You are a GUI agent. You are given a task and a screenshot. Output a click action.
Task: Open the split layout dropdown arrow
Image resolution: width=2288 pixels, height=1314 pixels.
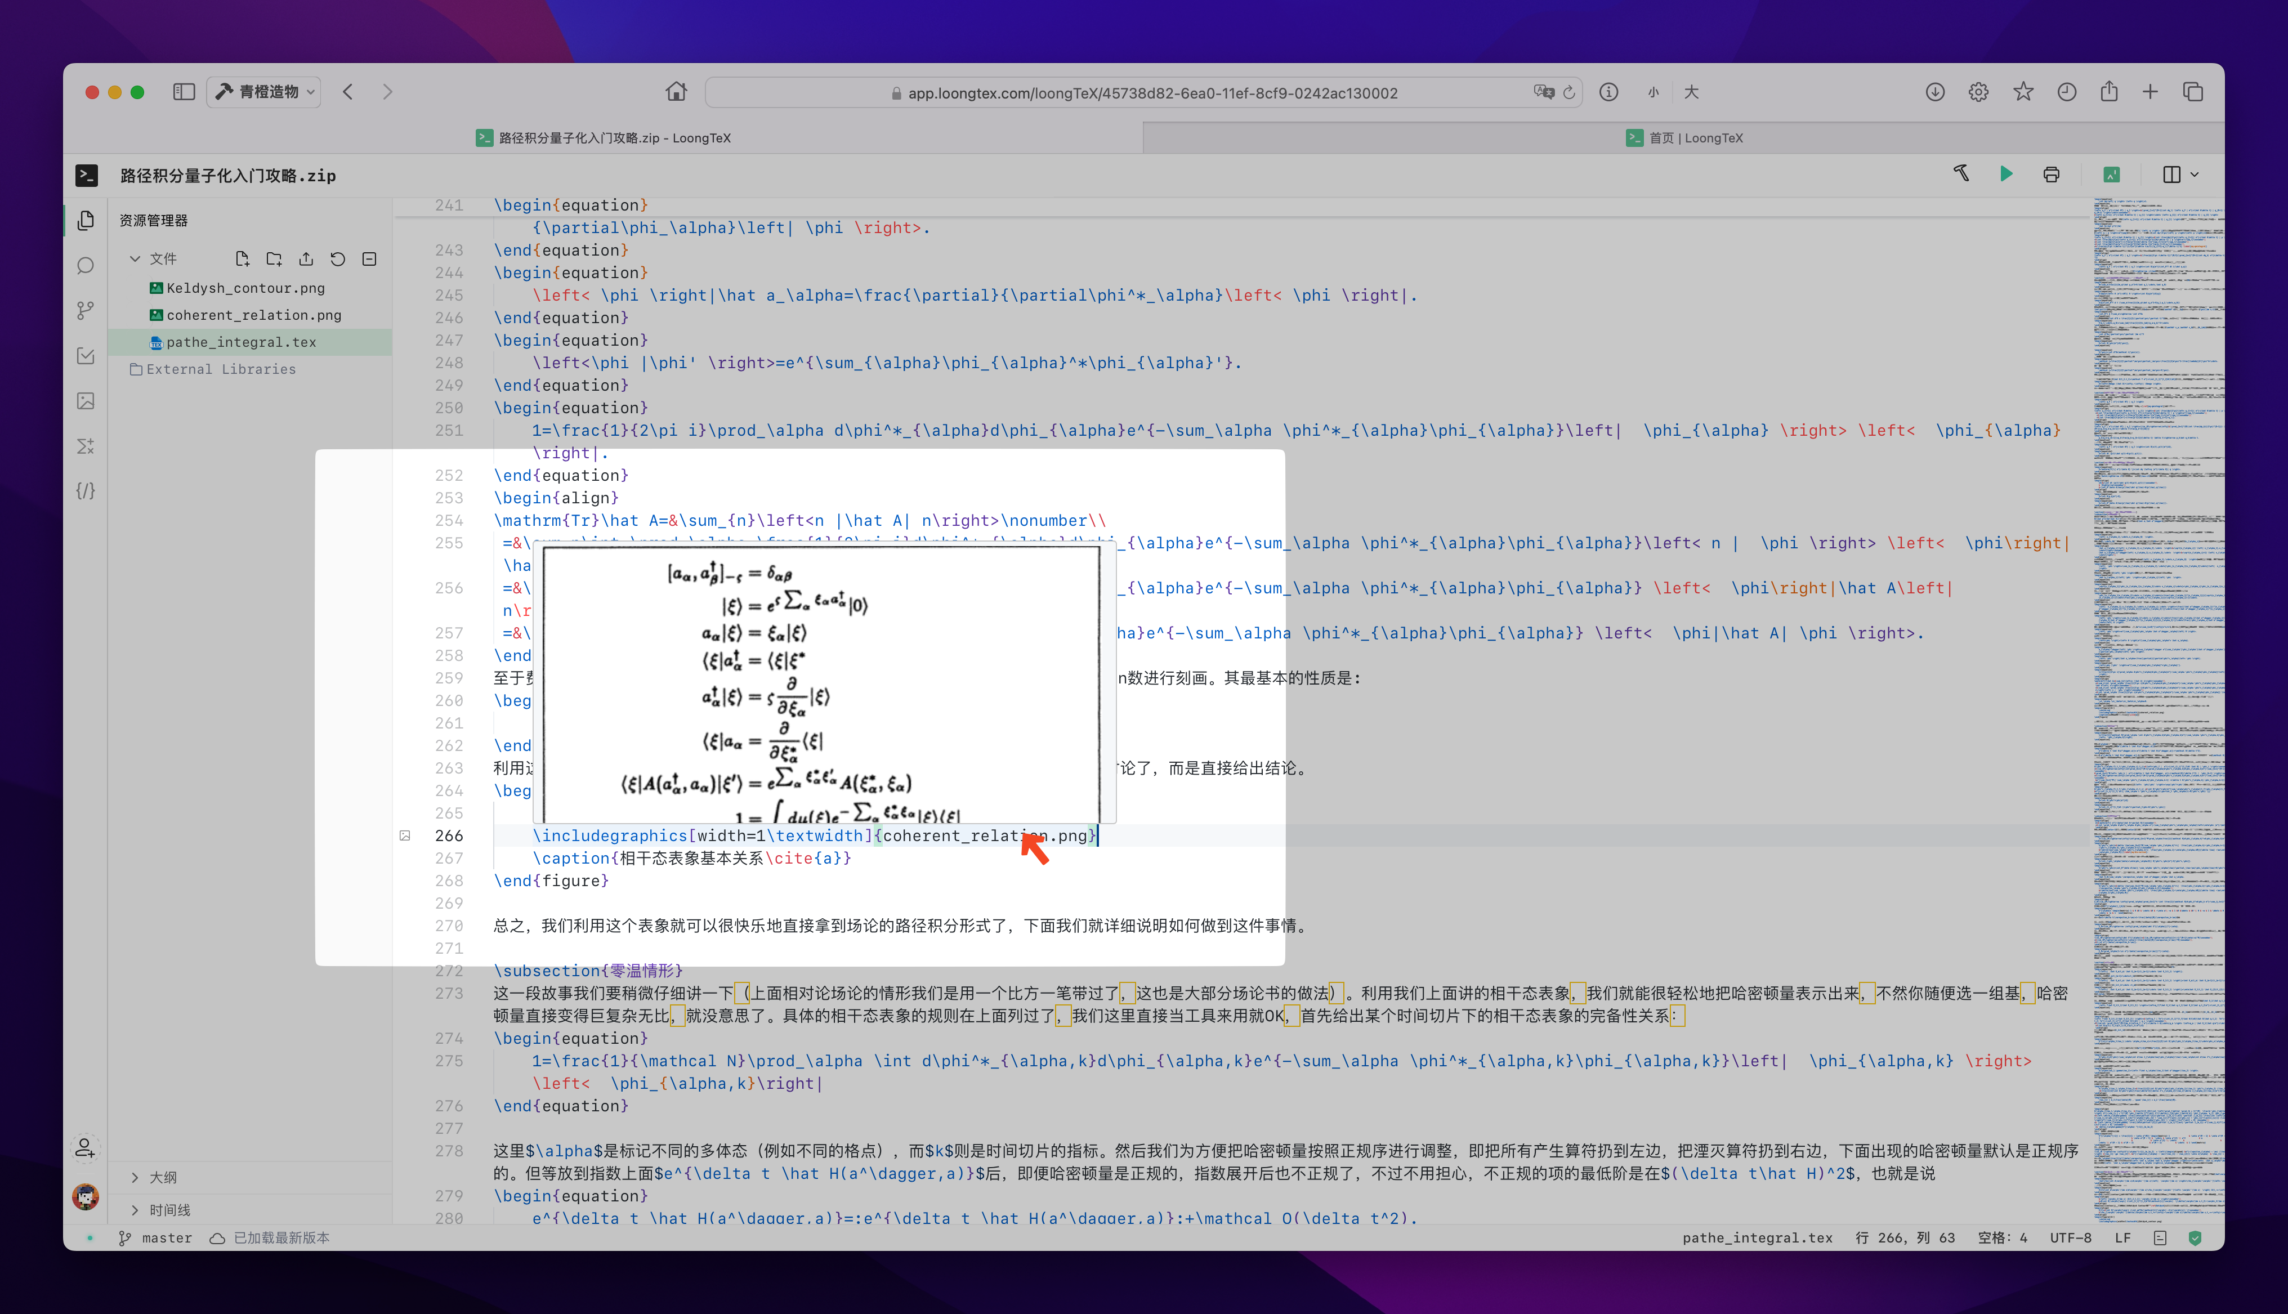(x=2195, y=175)
